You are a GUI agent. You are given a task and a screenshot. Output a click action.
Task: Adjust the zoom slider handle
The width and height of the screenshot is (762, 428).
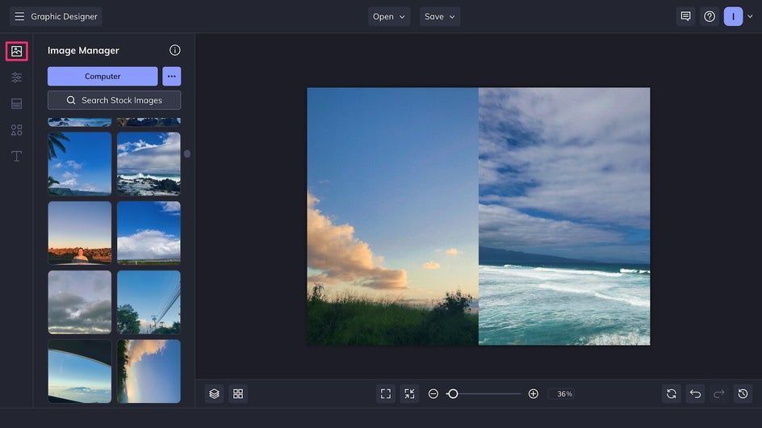(x=453, y=393)
